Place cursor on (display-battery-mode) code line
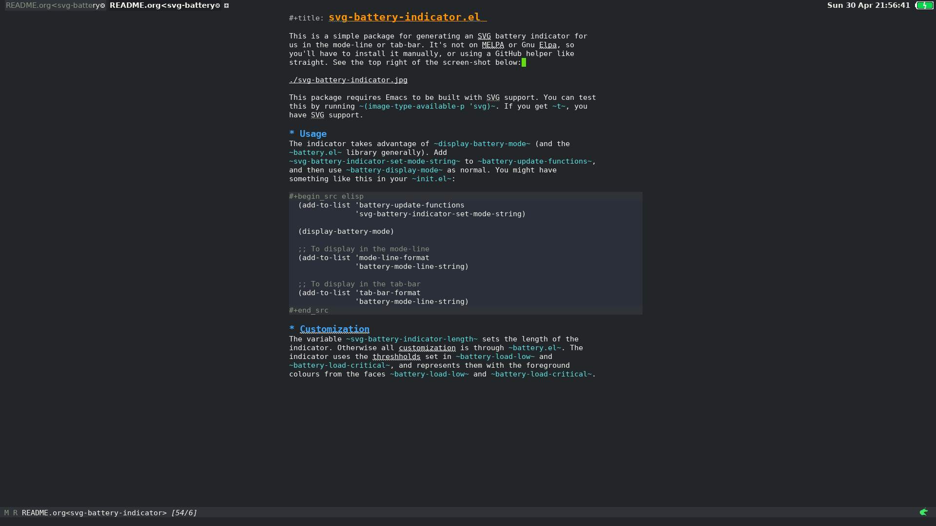 pos(346,231)
